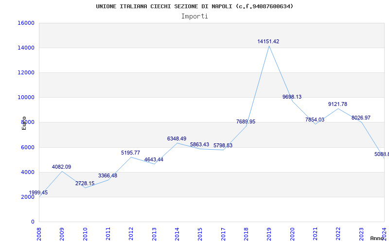
Task: Click the x-axis year 2020
Action: pyautogui.click(x=292, y=234)
